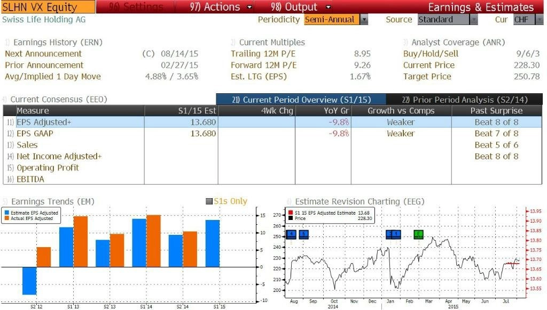Click red S1 15 EPS Adjusted Estimate swatch
547x310 pixels.
(291, 213)
